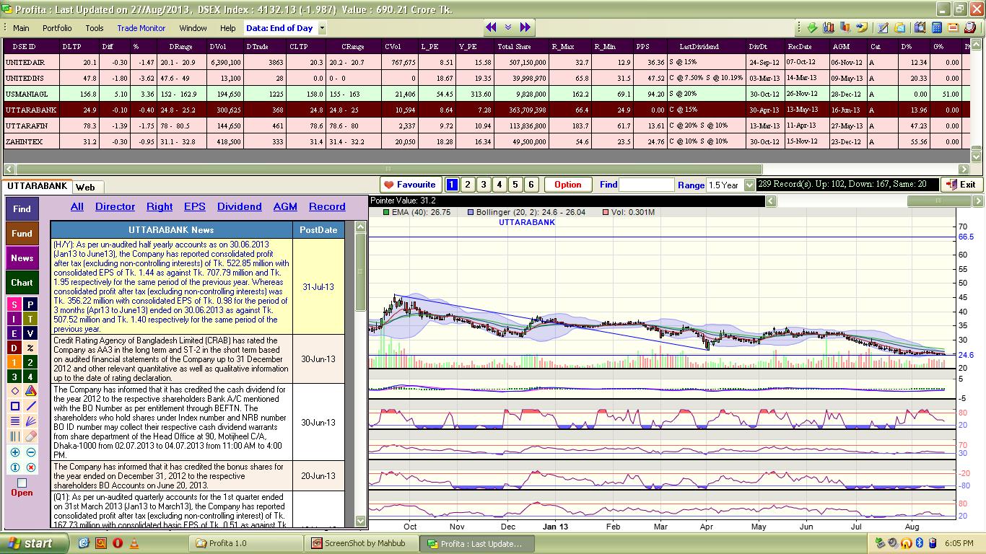Image resolution: width=986 pixels, height=554 pixels.
Task: Open the pencil edit note toolbar icon
Action: (883, 27)
